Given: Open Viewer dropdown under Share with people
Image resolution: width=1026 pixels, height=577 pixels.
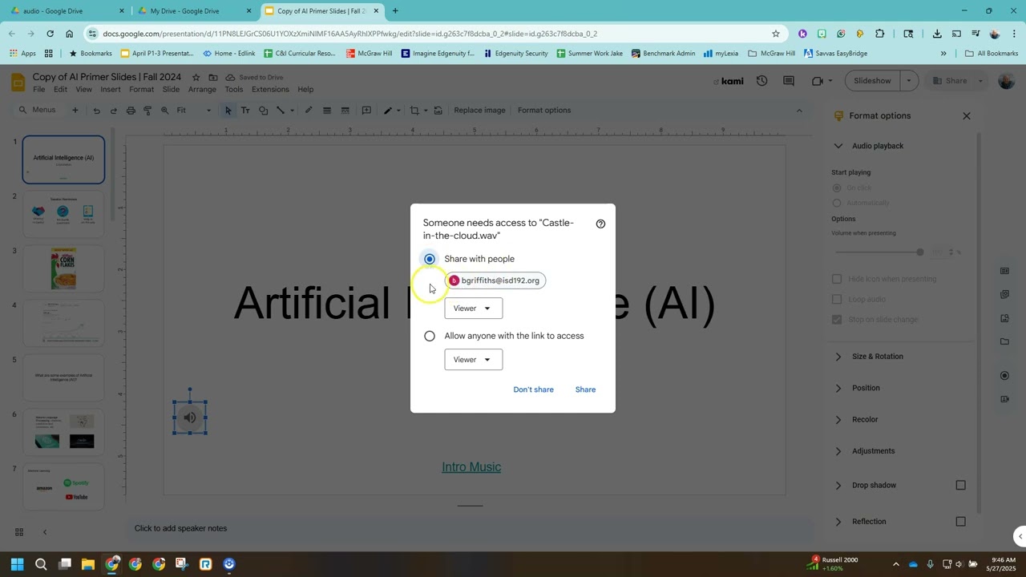Looking at the screenshot, I should click(474, 309).
